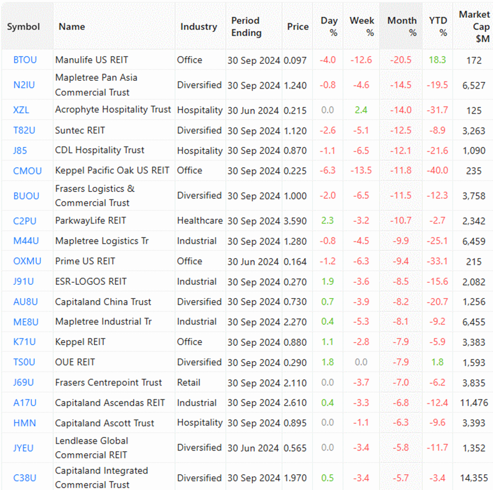Select the K71U ticker link
Image resolution: width=493 pixels, height=490 pixels.
pos(25,342)
